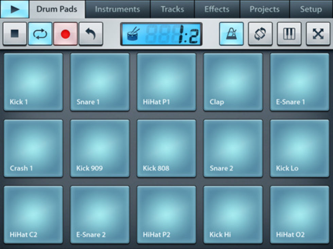
Task: Trigger the HiHat P2 pad
Action: point(166,215)
